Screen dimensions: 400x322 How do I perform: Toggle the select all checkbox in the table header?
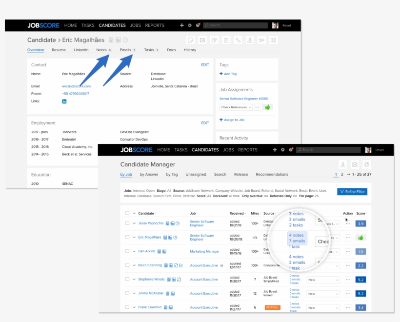[127, 213]
